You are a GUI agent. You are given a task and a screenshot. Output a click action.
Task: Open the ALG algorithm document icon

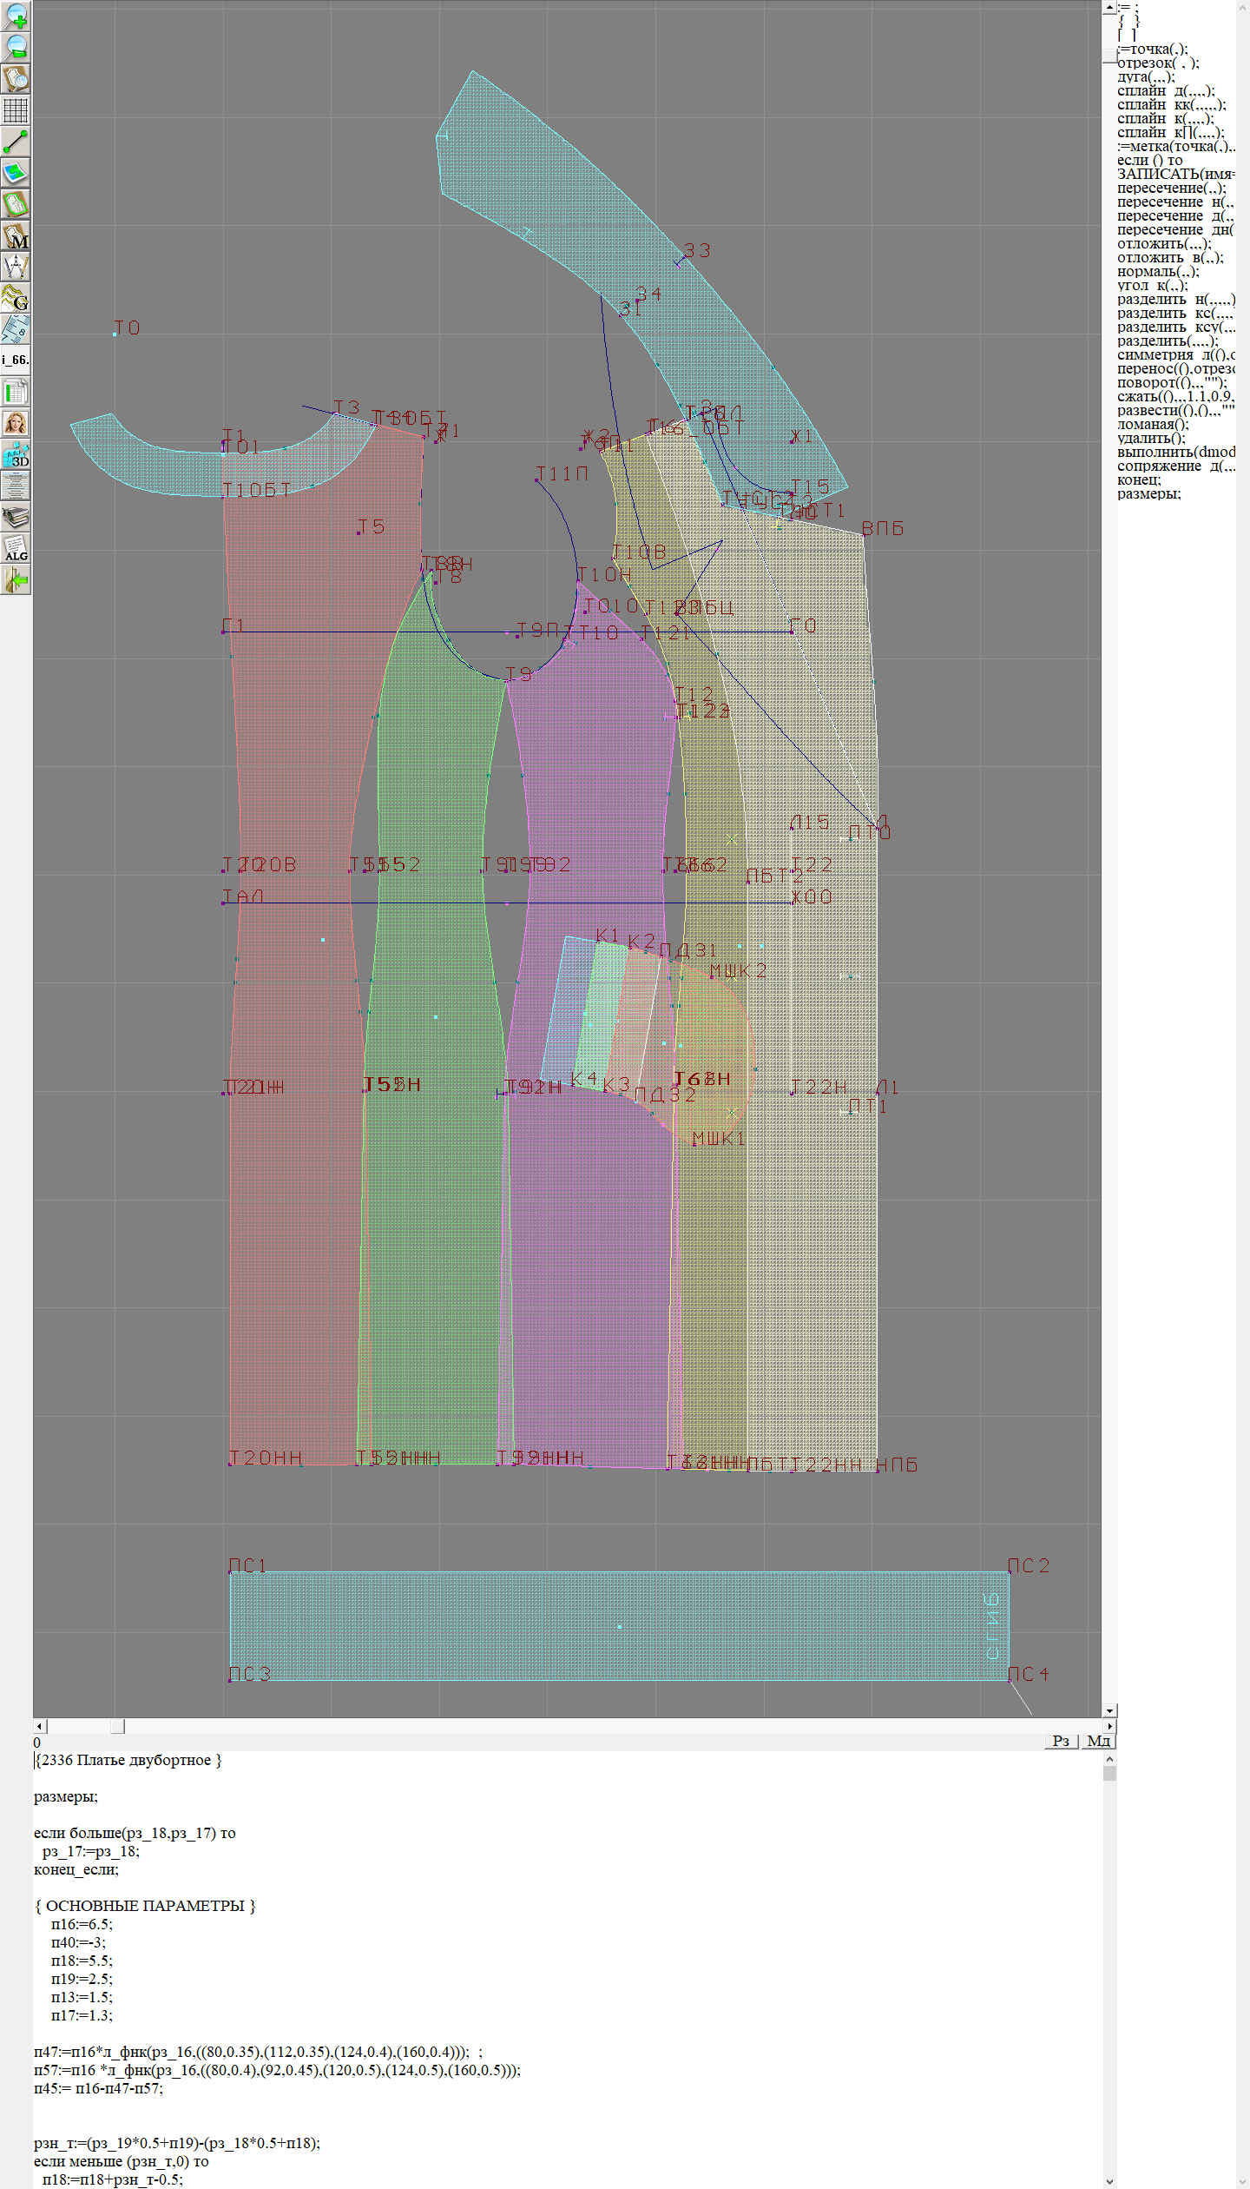(x=16, y=548)
